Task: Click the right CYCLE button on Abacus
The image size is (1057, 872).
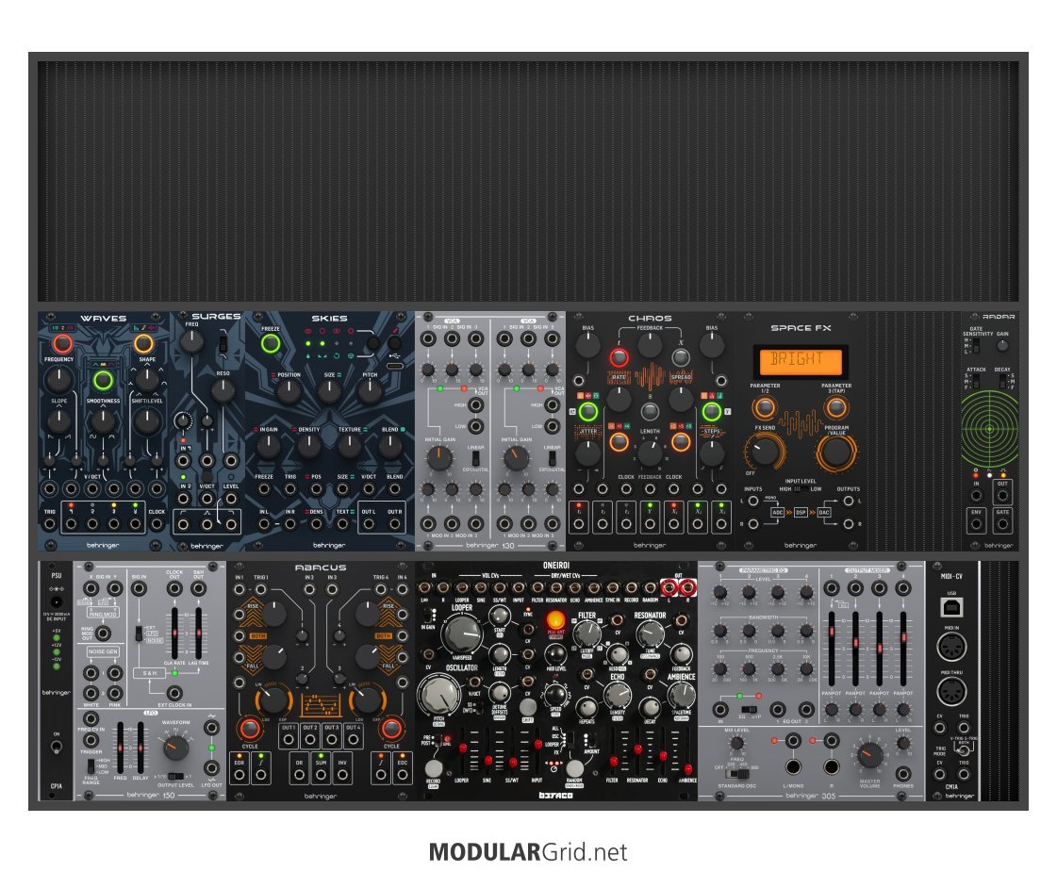Action: [391, 729]
